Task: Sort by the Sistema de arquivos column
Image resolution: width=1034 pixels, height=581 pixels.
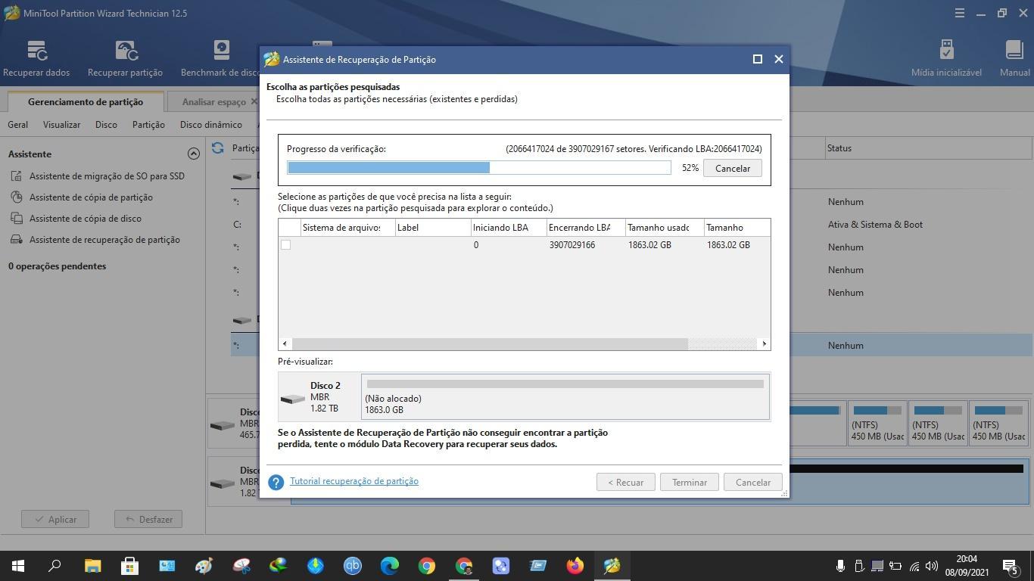Action: click(x=347, y=228)
